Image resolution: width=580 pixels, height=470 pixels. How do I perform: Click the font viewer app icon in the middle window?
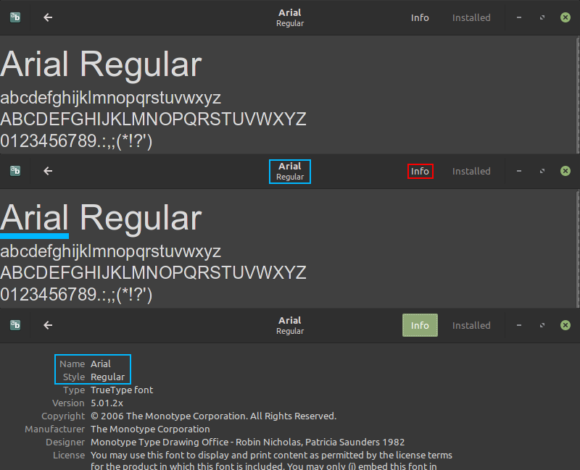15,171
